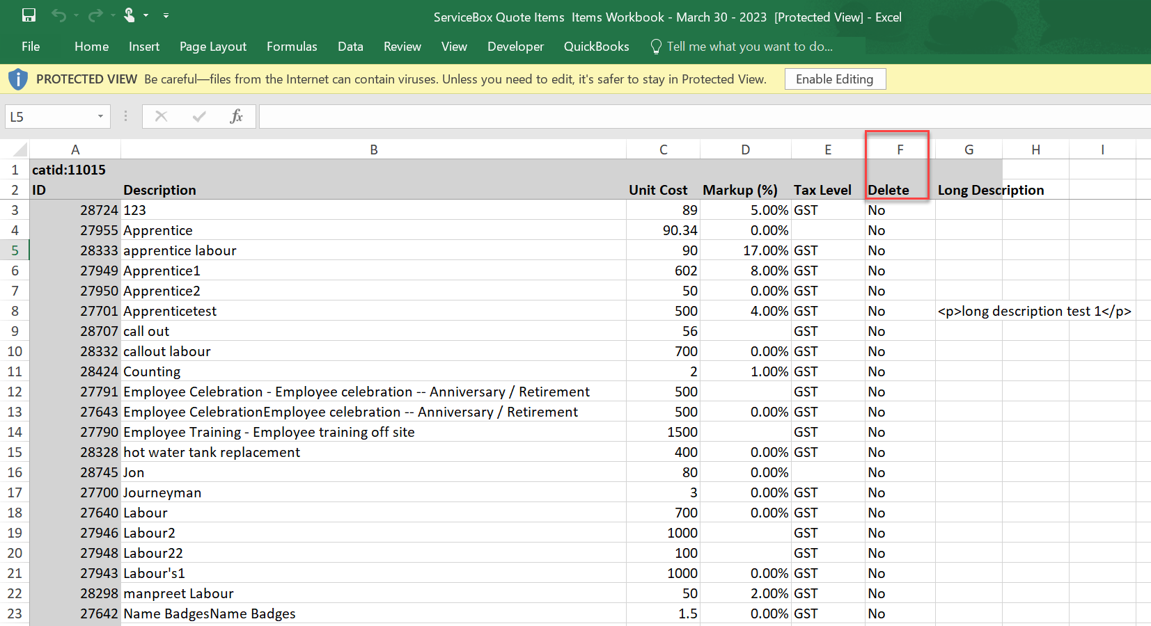Image resolution: width=1151 pixels, height=626 pixels.
Task: Click the Cancel X icon in formula bar
Action: 161,116
